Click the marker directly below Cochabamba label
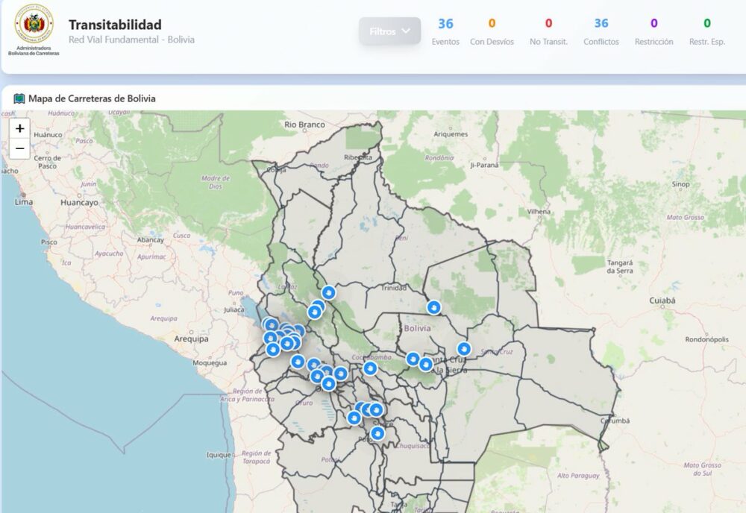746x513 pixels. (370, 368)
